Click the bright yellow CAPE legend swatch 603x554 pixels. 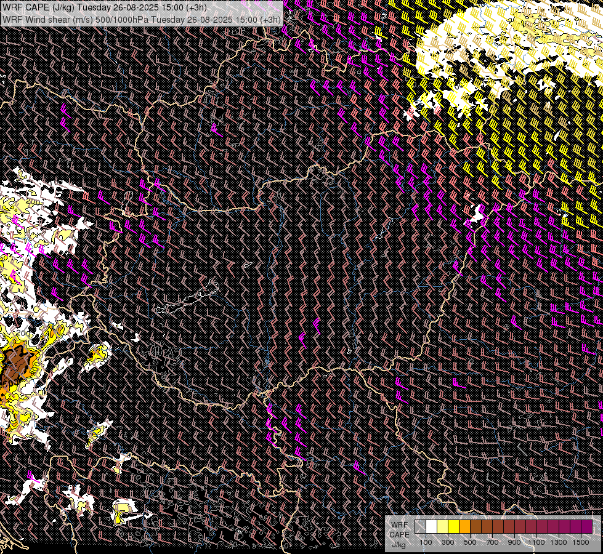coord(454,527)
